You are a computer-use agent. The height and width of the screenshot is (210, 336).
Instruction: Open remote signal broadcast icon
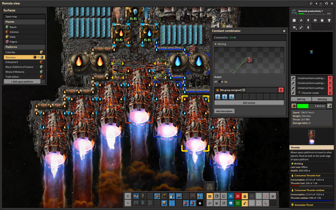301,27
